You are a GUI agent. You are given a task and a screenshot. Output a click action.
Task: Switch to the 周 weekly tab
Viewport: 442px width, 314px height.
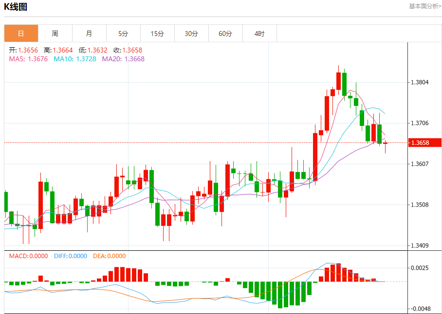(55, 34)
